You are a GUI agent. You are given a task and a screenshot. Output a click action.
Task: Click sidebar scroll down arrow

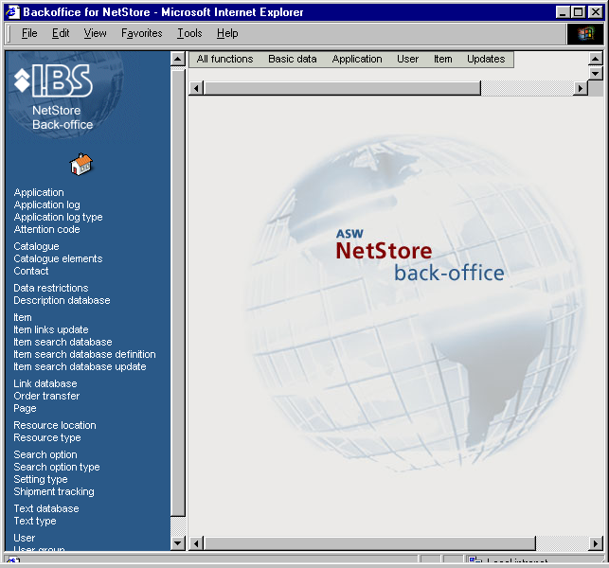pos(177,542)
